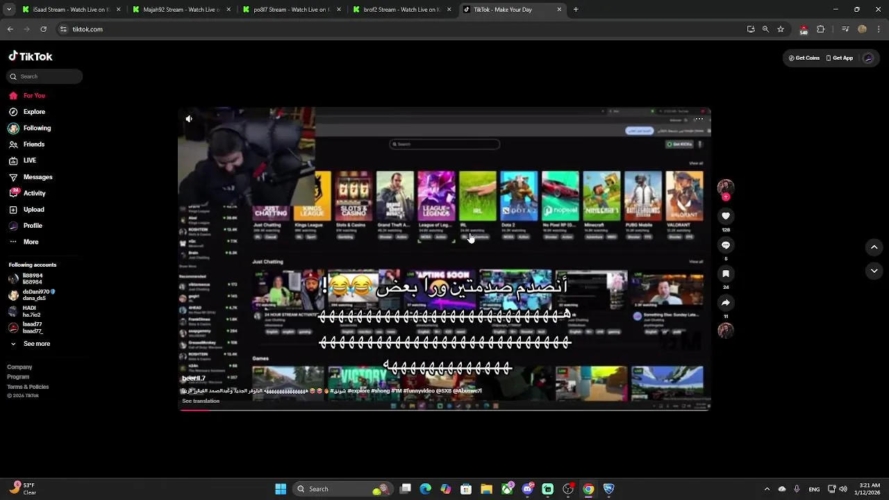
Task: Click the TikTok search field
Action: [x=45, y=76]
